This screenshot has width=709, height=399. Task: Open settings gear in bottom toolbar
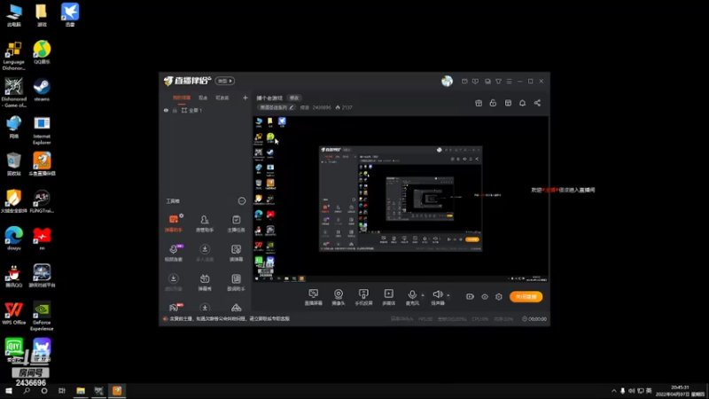(499, 297)
